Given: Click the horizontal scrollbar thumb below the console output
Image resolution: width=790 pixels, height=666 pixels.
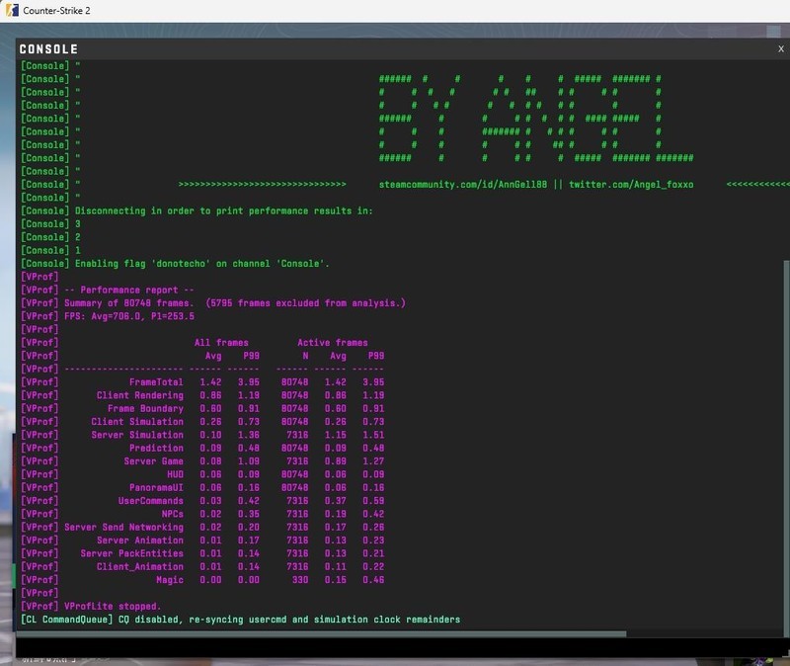Looking at the screenshot, I should coord(321,634).
